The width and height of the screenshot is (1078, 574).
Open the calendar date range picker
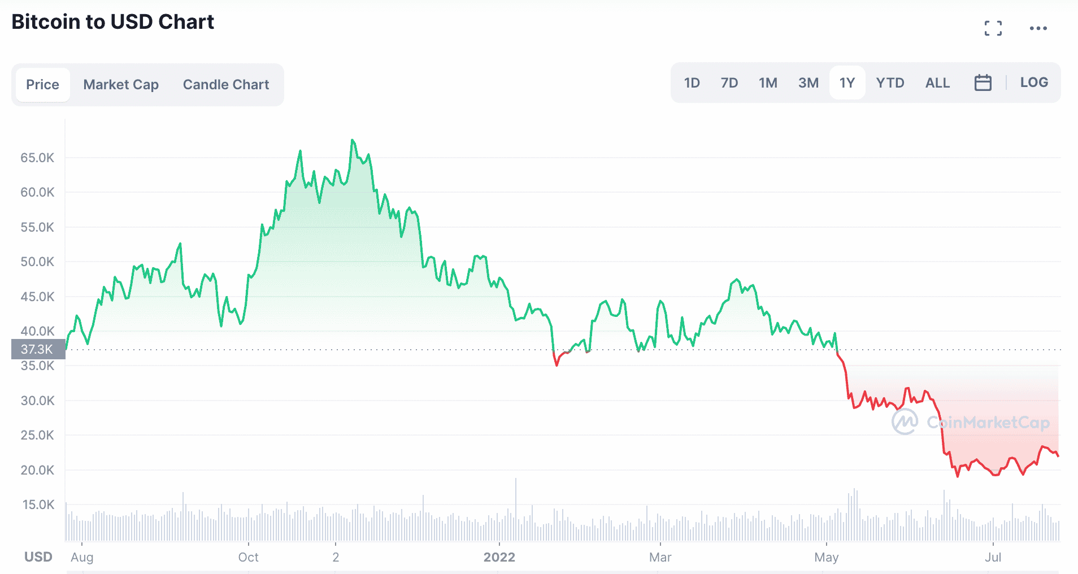pos(983,82)
